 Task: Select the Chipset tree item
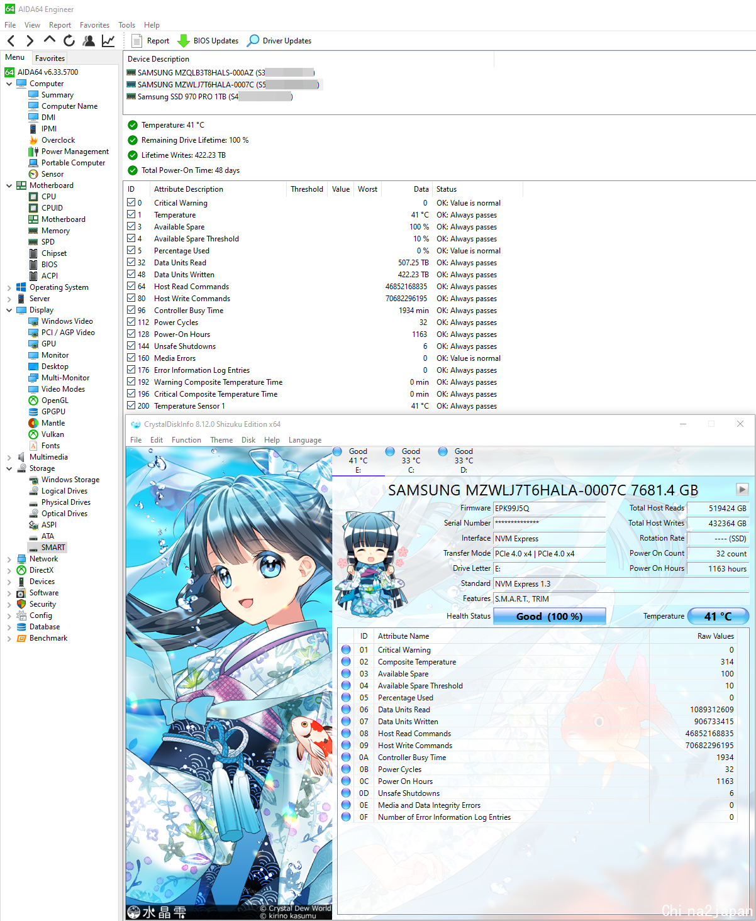(x=48, y=253)
